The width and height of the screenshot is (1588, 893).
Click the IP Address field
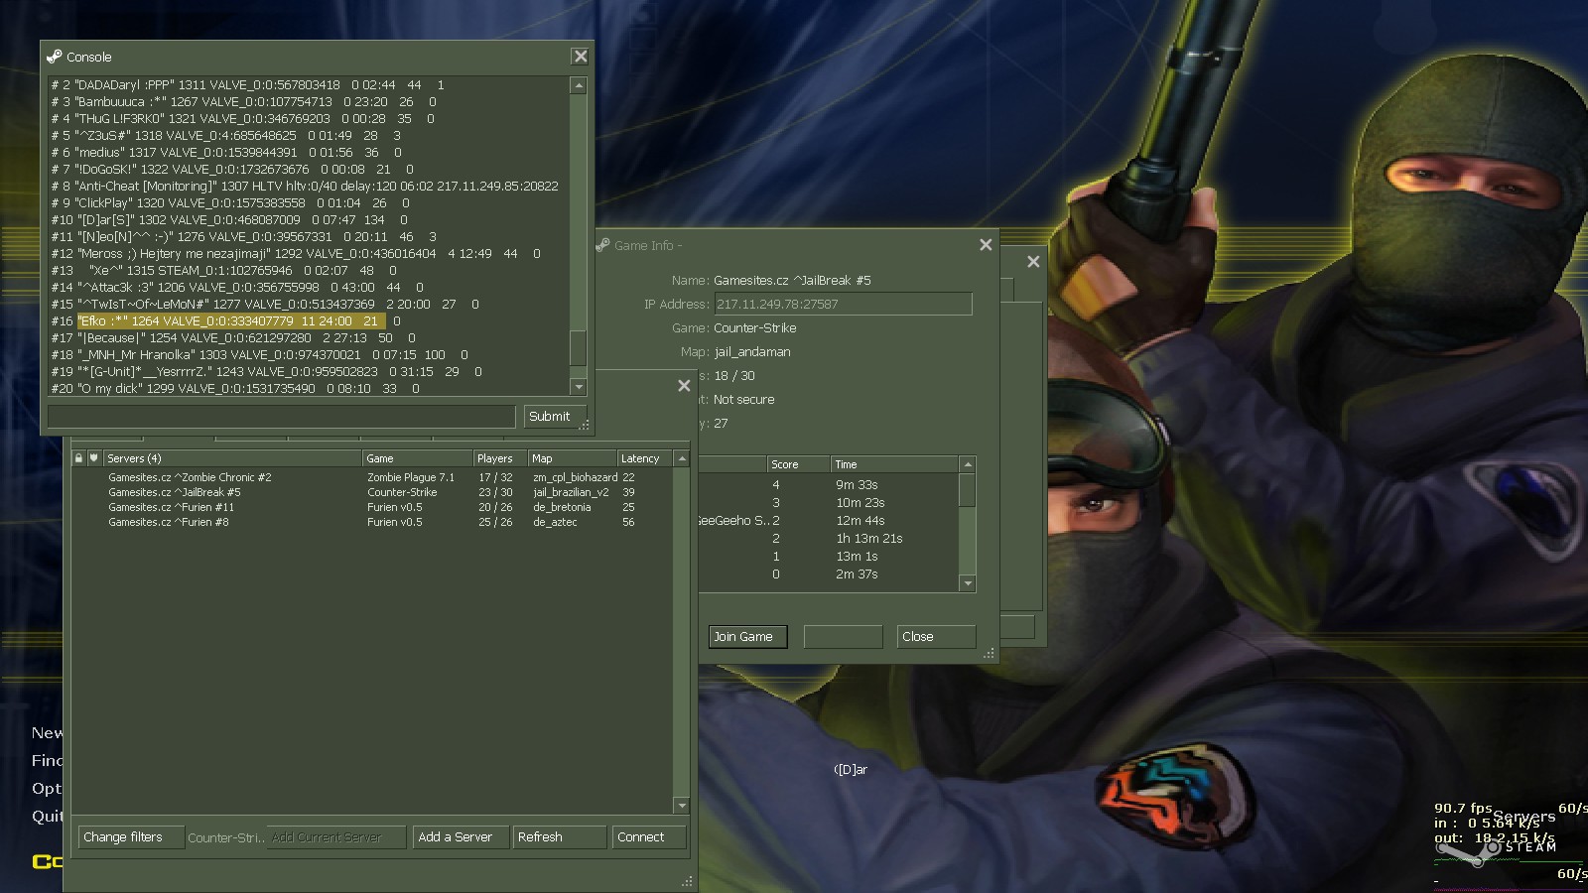click(x=843, y=305)
